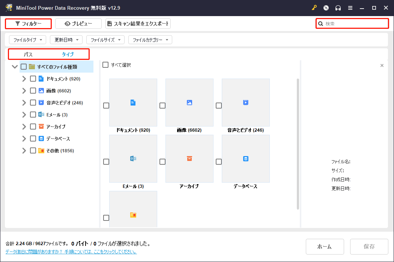Viewport: 394px width, 262px height.
Task: Check the 音声とビデオ (246) tree checkbox
Action: [33, 103]
